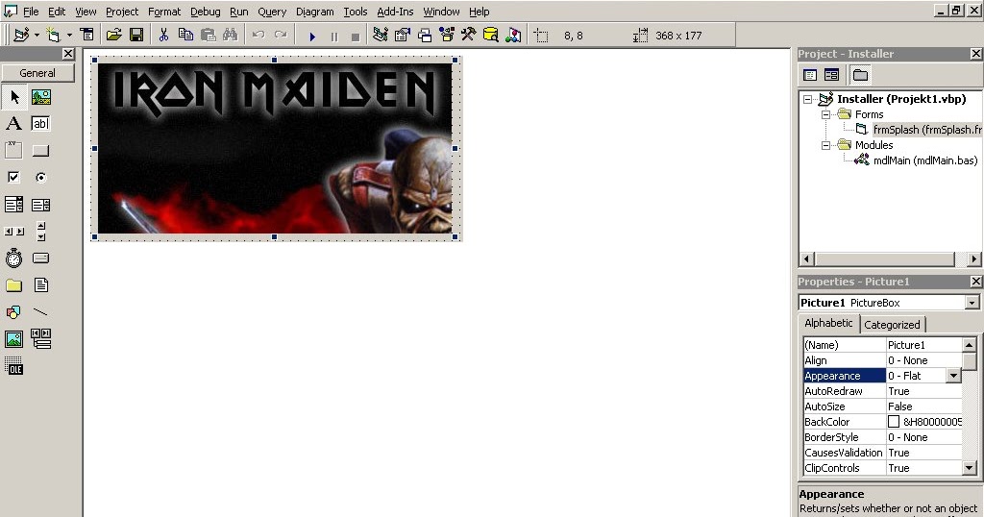The height and width of the screenshot is (517, 984).
Task: Select the CheckBox control in the toolbox
Action: (13, 178)
